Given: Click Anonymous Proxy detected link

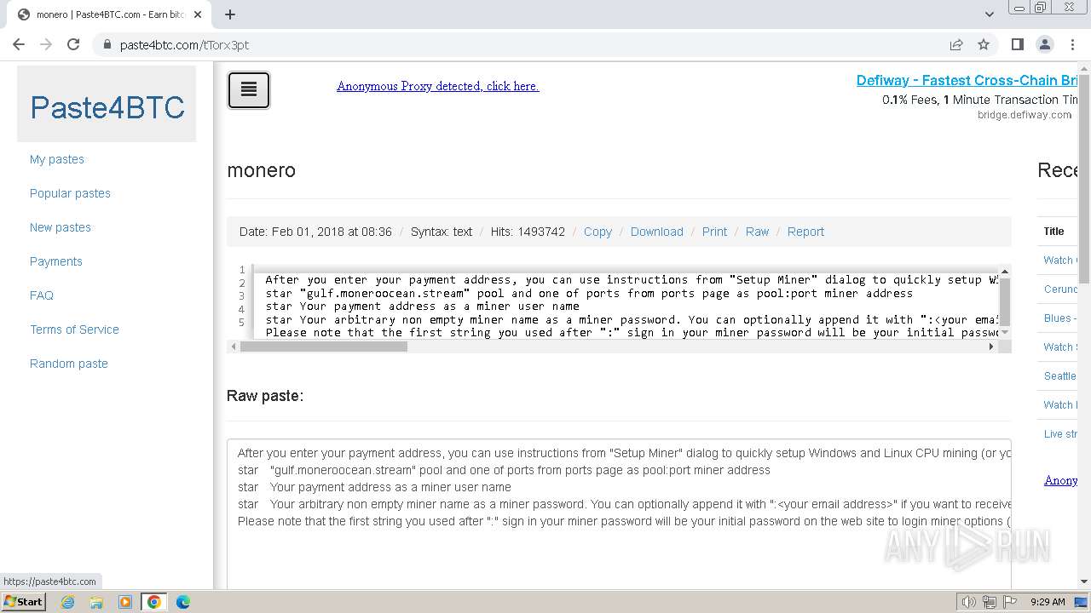Looking at the screenshot, I should (x=438, y=86).
